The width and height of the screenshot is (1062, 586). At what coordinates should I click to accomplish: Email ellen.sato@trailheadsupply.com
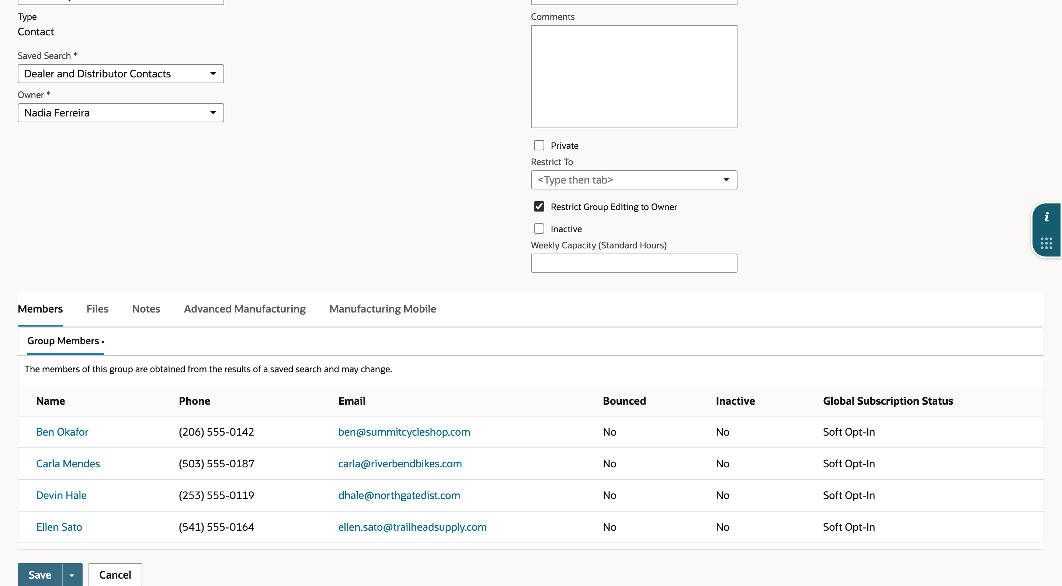tap(412, 527)
